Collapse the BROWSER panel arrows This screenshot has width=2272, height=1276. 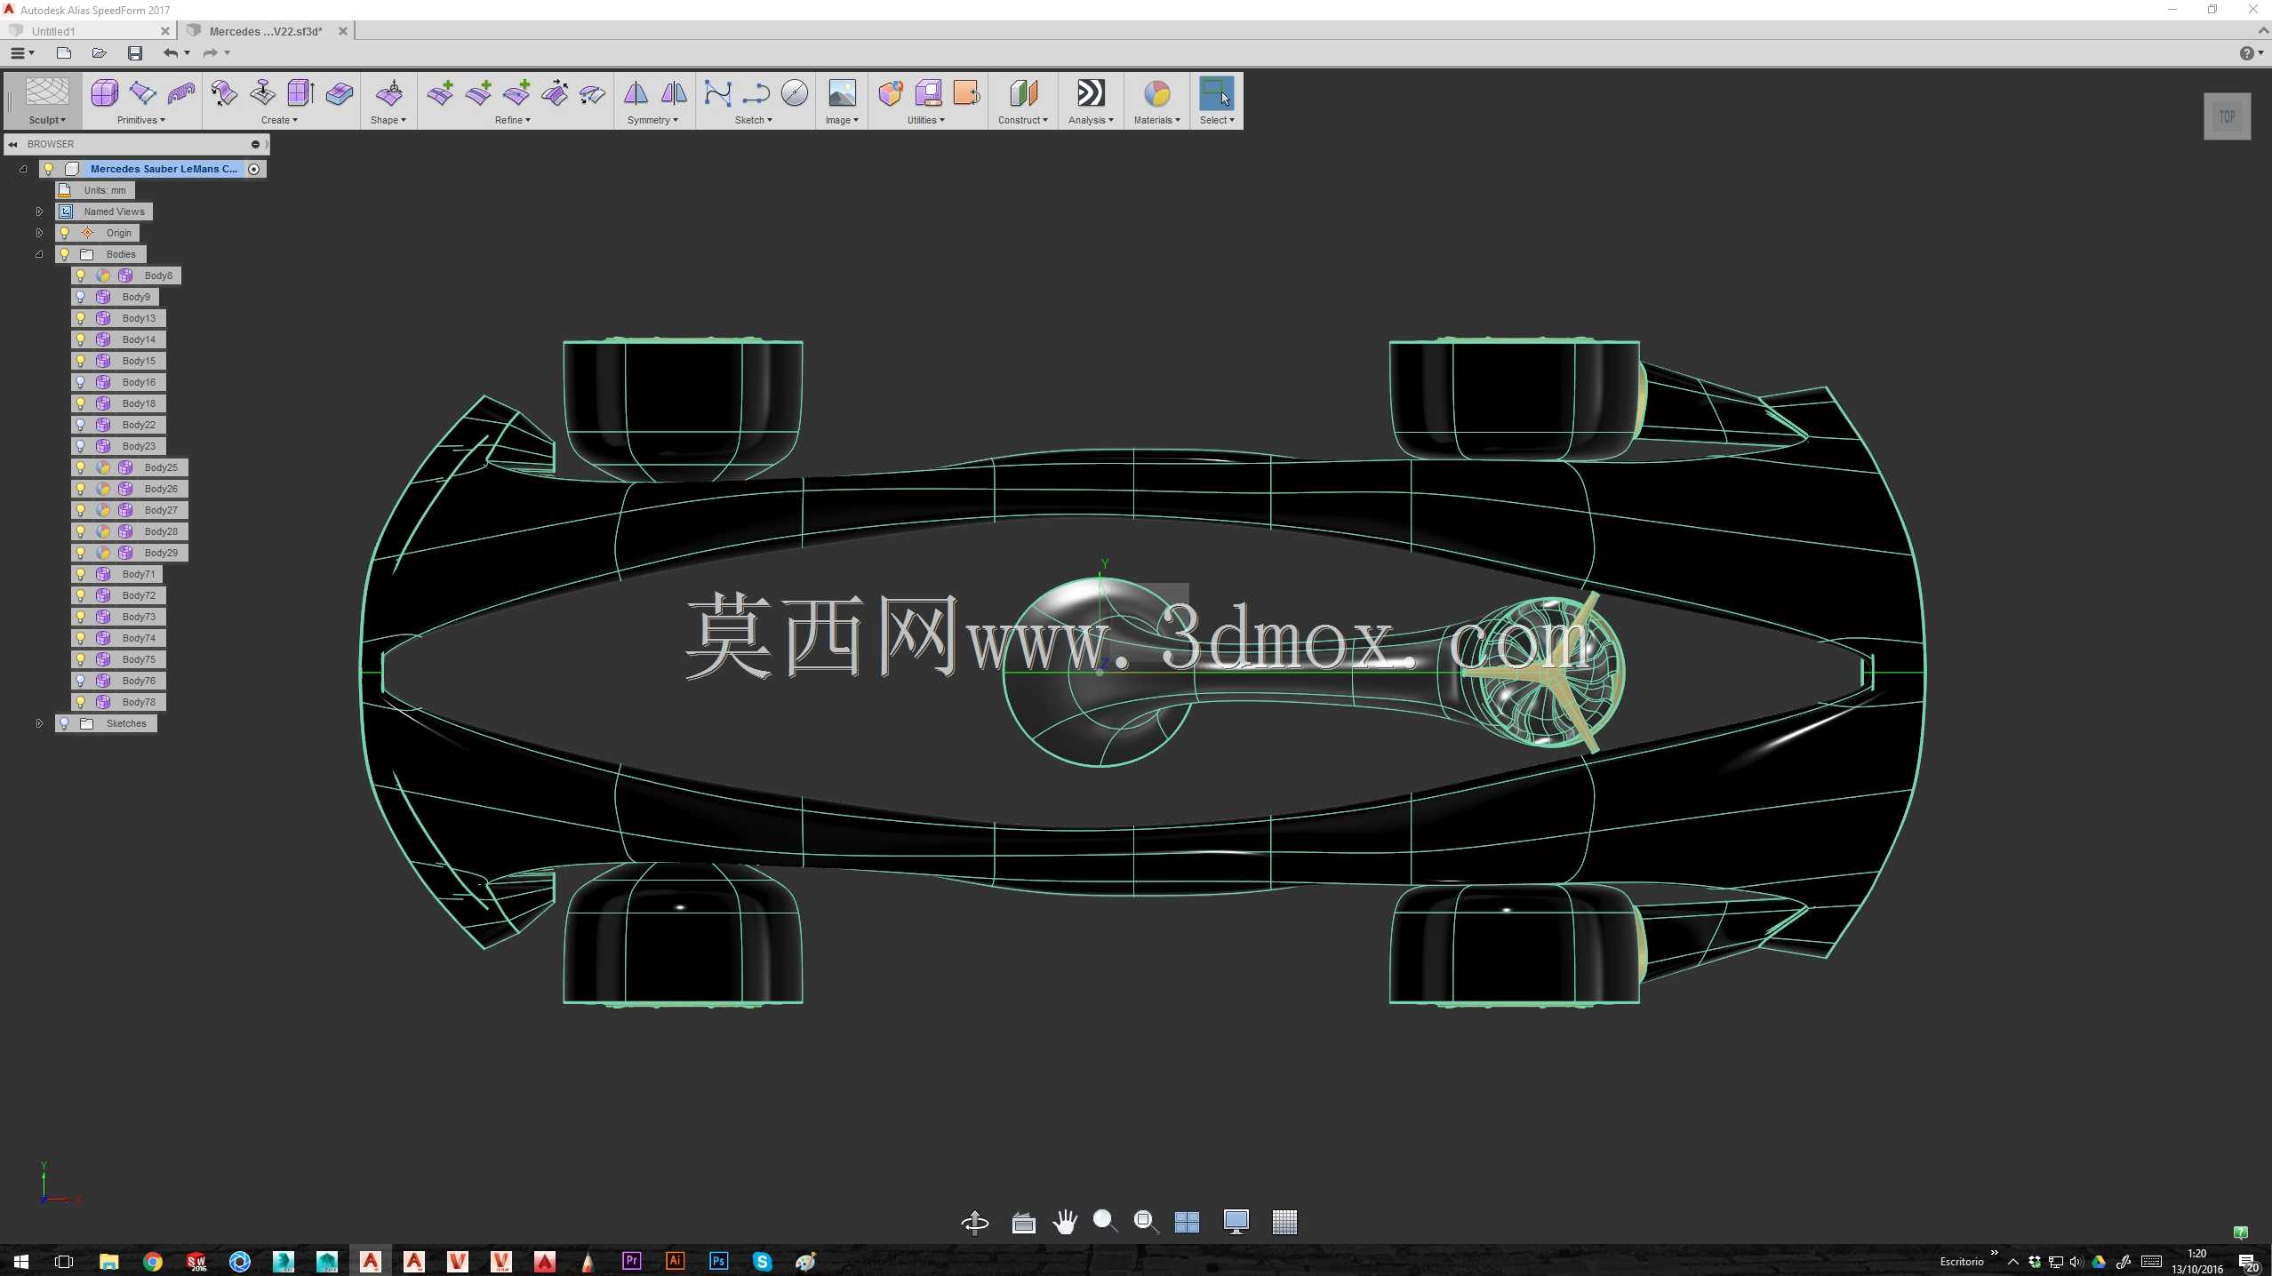12,144
